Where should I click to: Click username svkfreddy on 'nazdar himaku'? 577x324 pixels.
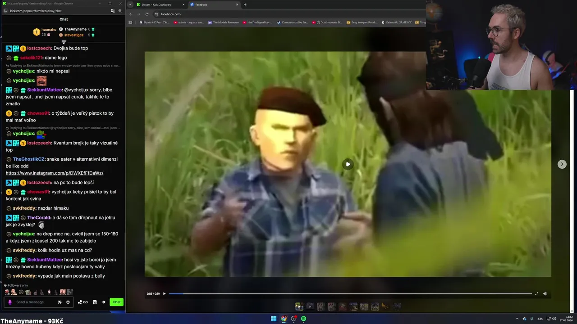(x=24, y=208)
